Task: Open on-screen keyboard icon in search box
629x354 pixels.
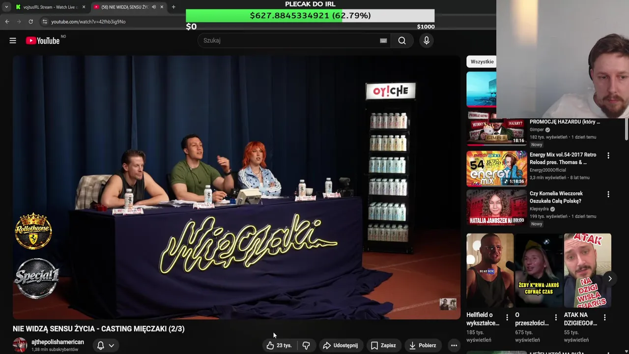Action: 383,41
